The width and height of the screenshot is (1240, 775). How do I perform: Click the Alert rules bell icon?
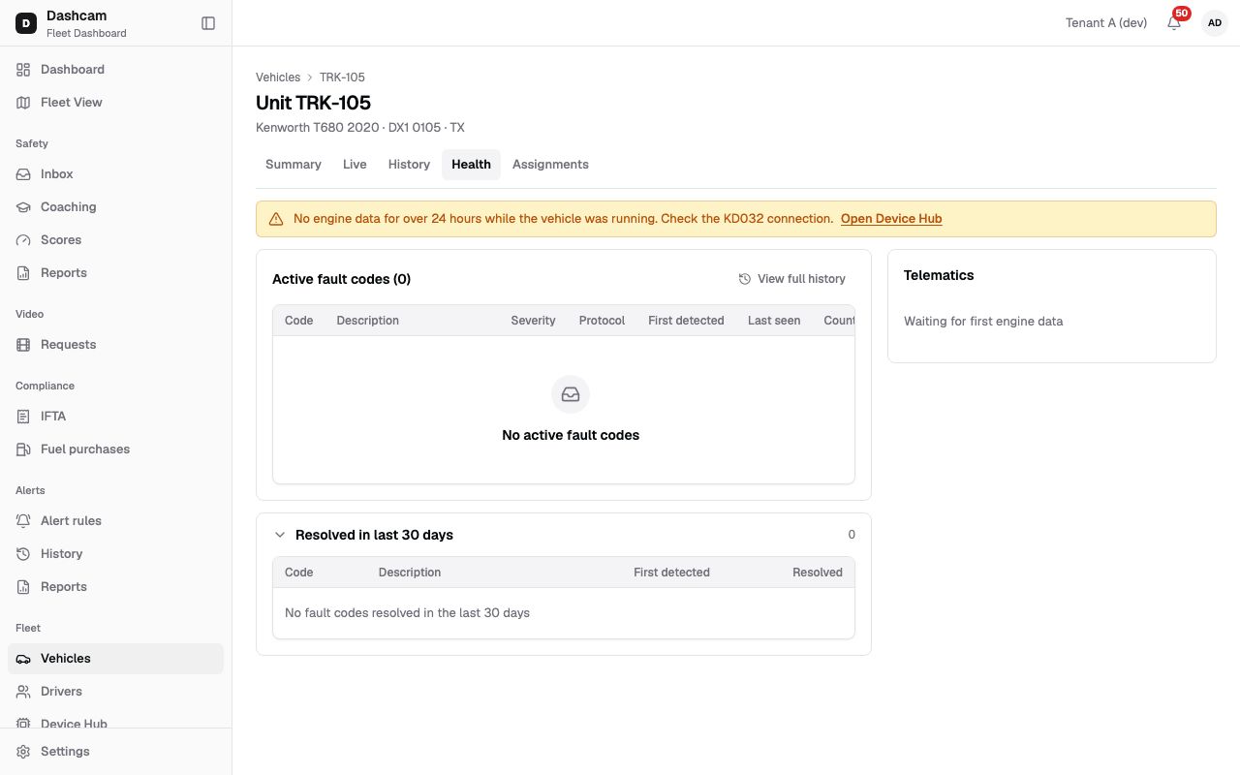tap(23, 521)
